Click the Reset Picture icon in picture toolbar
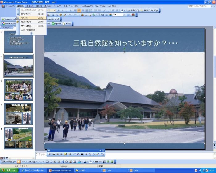Image resolution: width=216 pixels, height=173 pixels. [x=102, y=154]
